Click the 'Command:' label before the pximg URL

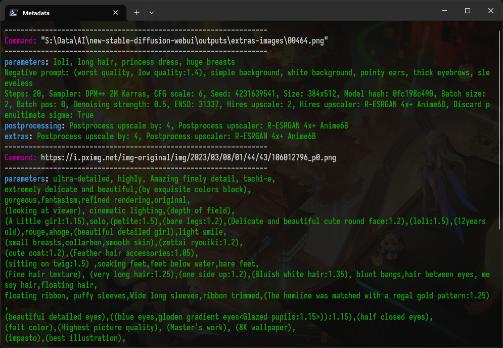(x=21, y=158)
